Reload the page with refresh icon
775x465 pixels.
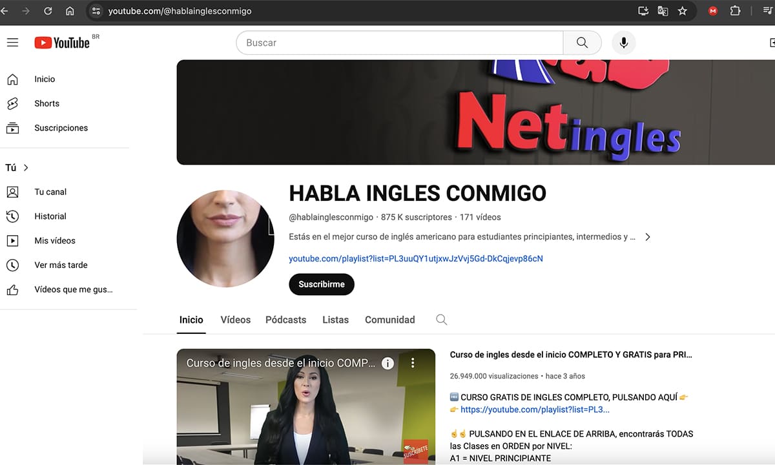click(x=48, y=11)
